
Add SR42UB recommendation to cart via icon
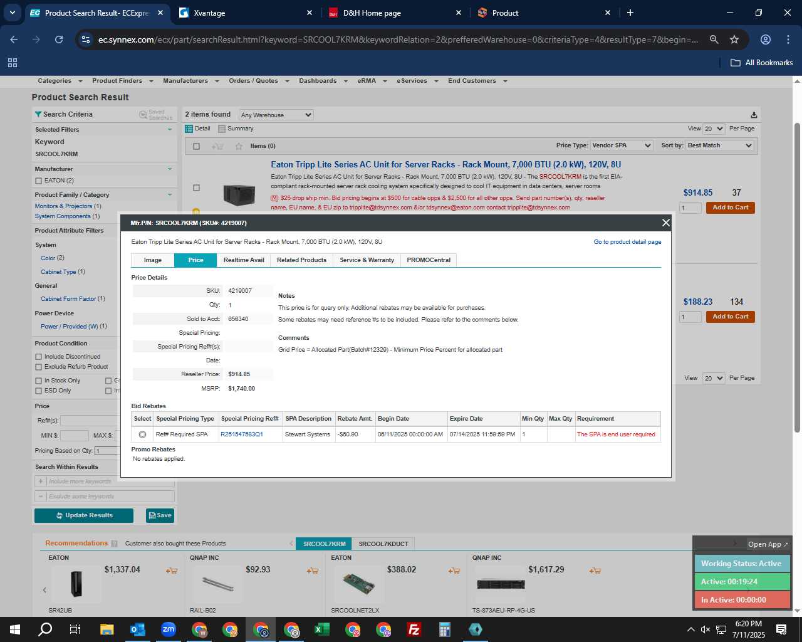[171, 571]
